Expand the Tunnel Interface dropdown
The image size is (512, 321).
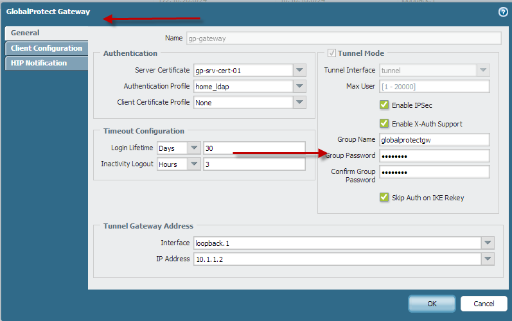pyautogui.click(x=483, y=70)
